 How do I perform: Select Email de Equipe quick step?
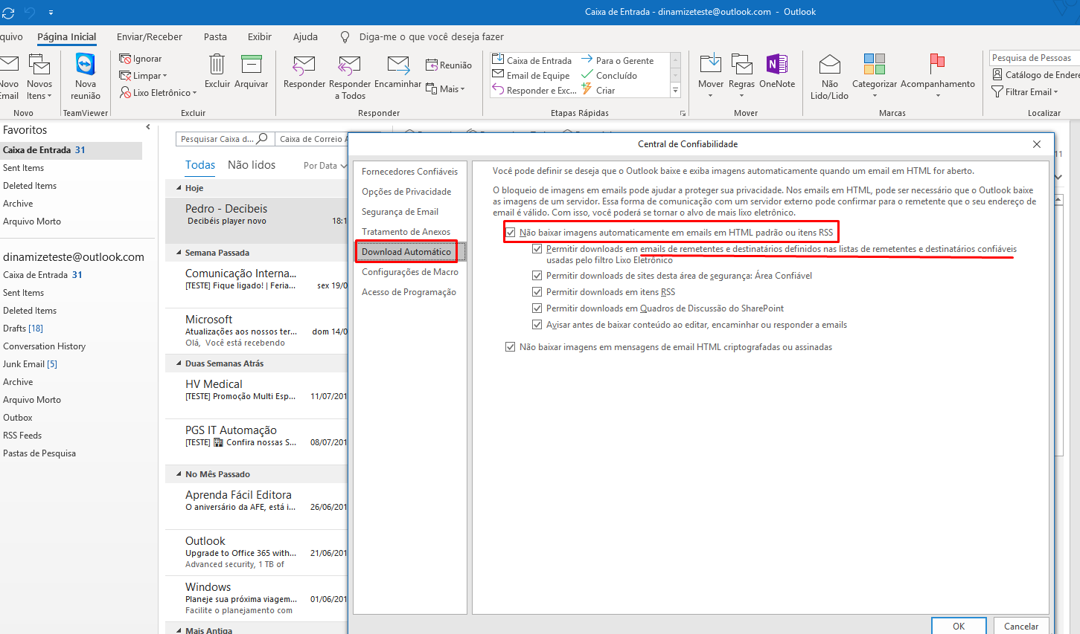(531, 75)
